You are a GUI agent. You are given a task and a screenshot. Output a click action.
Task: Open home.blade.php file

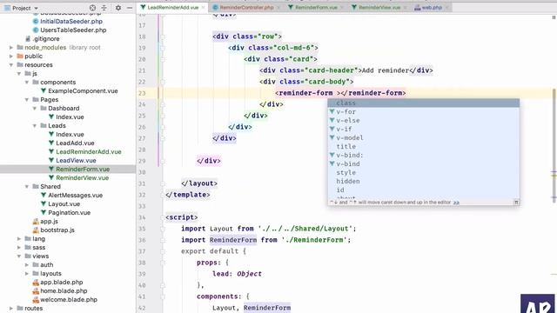point(64,291)
